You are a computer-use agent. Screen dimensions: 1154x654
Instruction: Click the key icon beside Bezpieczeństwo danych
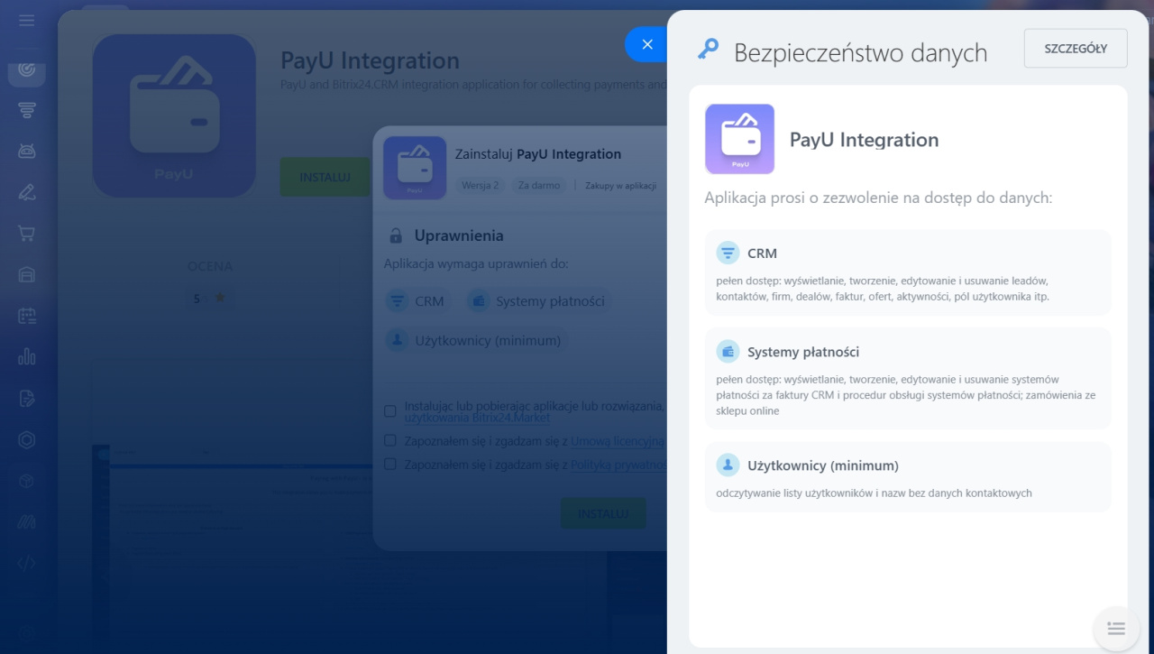(x=708, y=51)
